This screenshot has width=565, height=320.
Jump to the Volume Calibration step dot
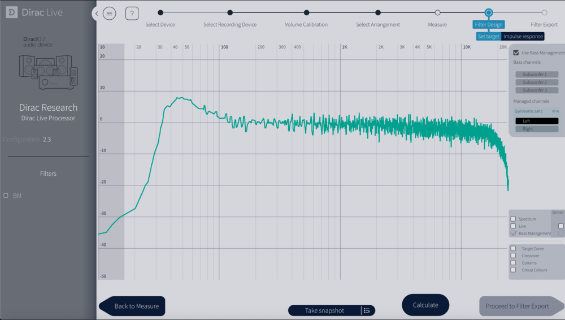point(306,12)
